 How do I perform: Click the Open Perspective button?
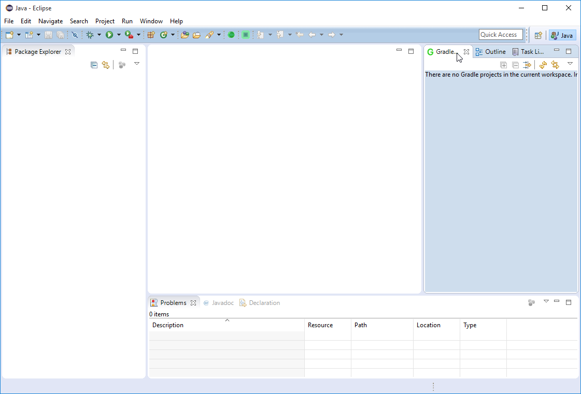point(538,35)
